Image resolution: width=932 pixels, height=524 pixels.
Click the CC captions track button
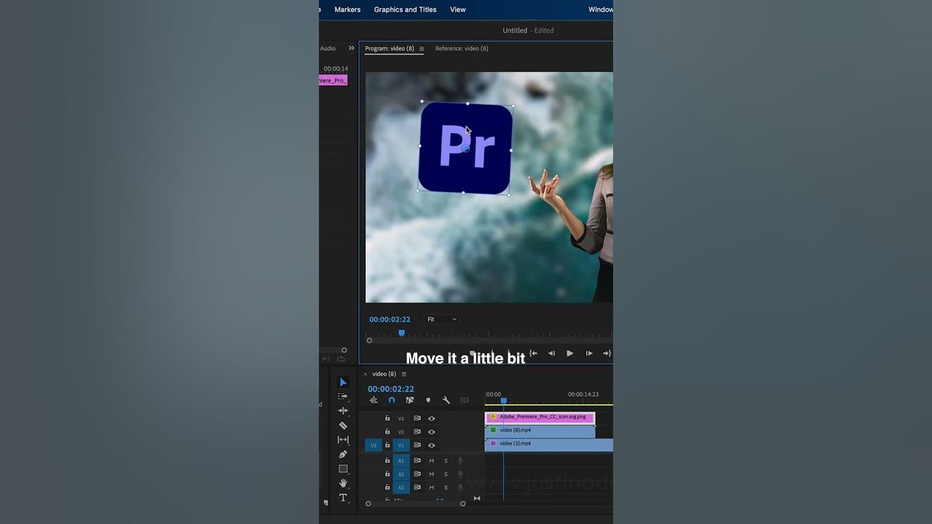point(465,400)
